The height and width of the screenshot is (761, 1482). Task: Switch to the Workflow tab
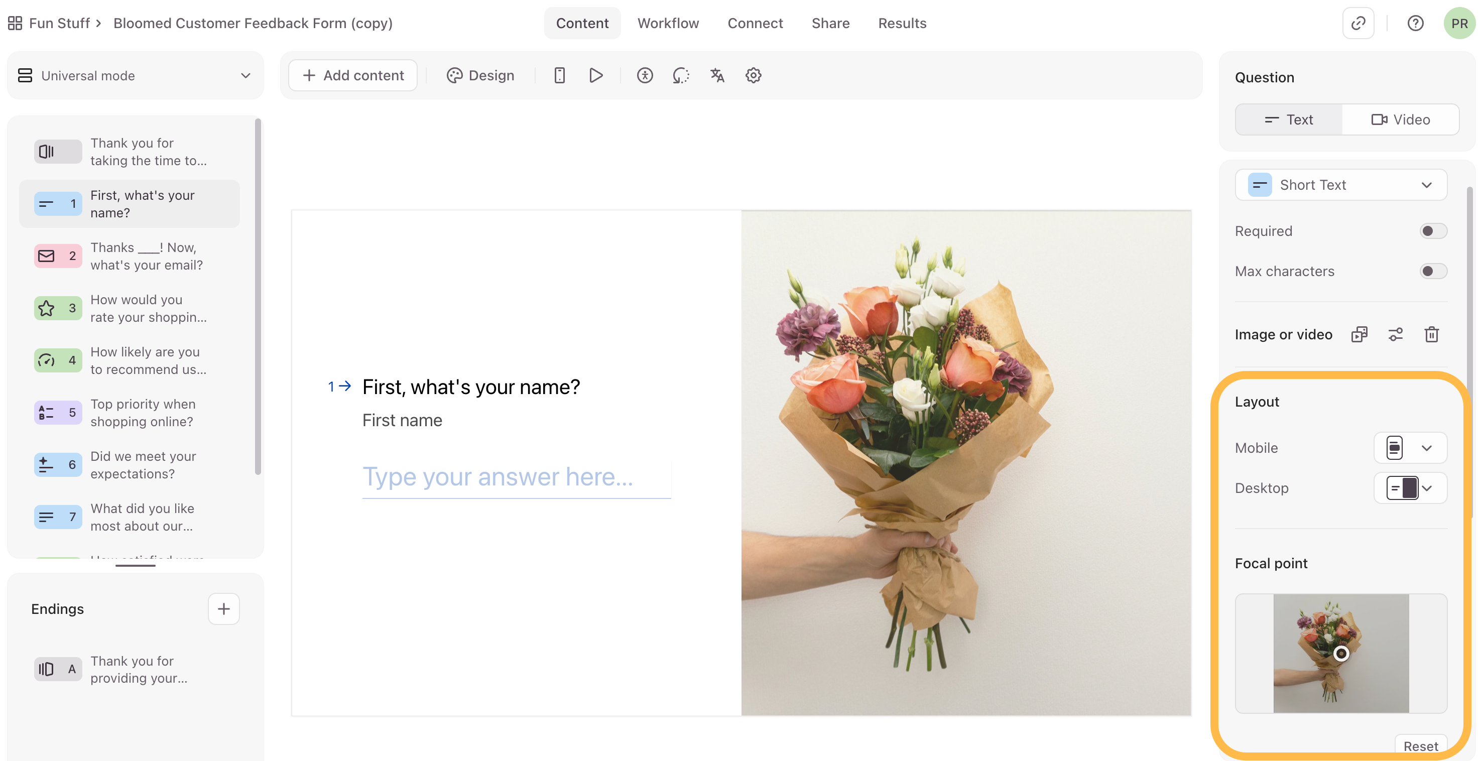(668, 23)
